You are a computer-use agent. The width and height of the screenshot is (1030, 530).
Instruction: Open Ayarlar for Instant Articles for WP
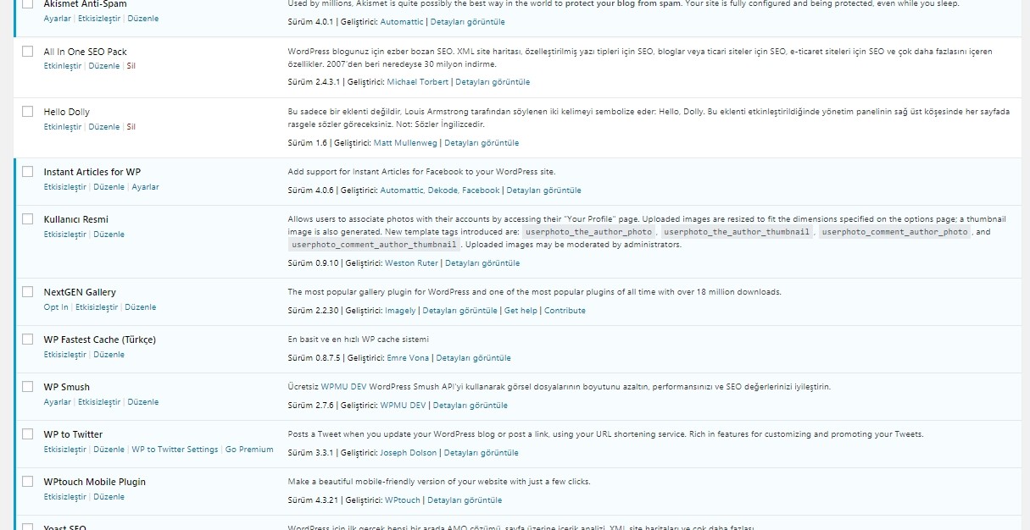coord(145,187)
